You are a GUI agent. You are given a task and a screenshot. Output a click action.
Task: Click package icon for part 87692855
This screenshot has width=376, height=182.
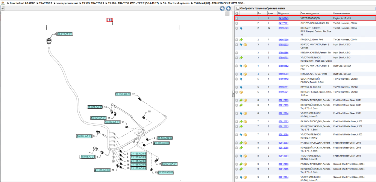(245, 45)
